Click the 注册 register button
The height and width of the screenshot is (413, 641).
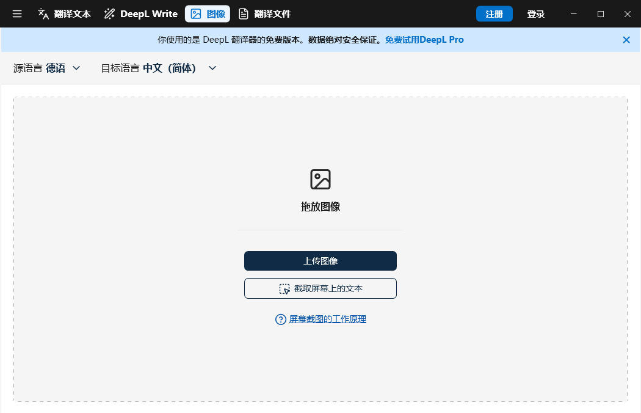click(x=494, y=13)
